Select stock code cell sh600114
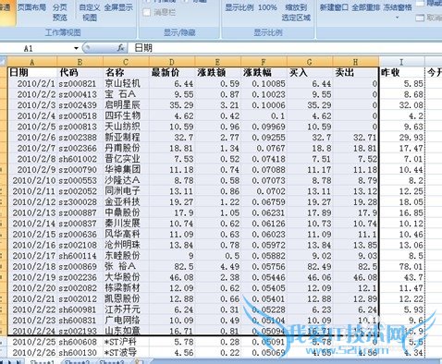The height and width of the screenshot is (364, 442). tap(80, 256)
